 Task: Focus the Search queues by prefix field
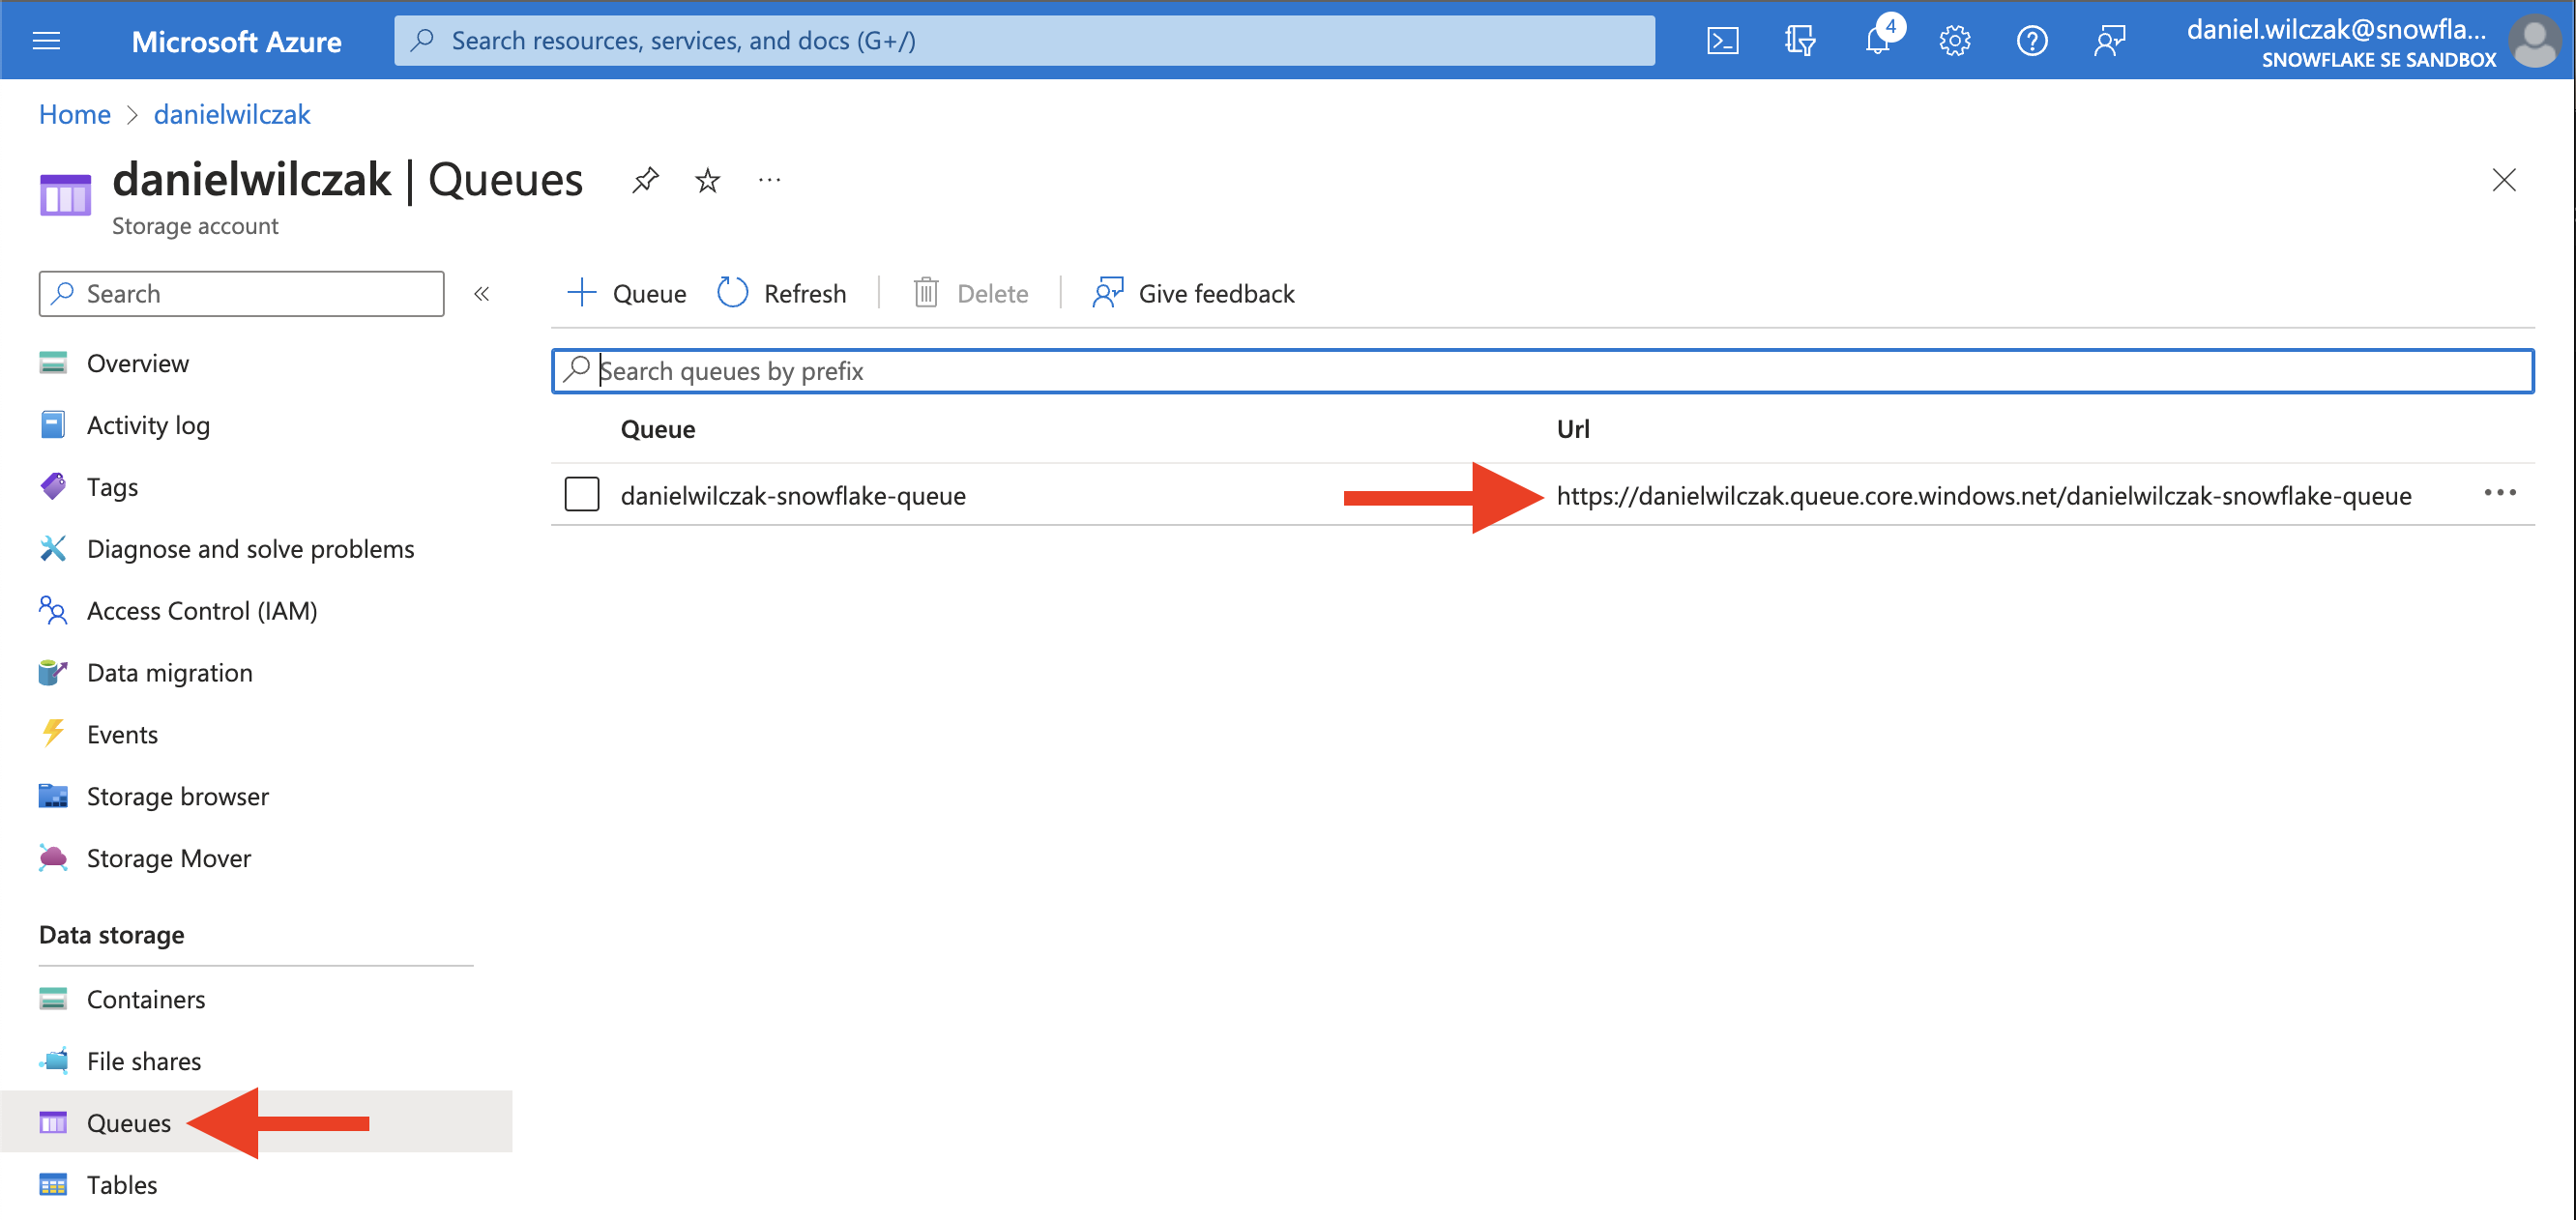pos(1542,371)
